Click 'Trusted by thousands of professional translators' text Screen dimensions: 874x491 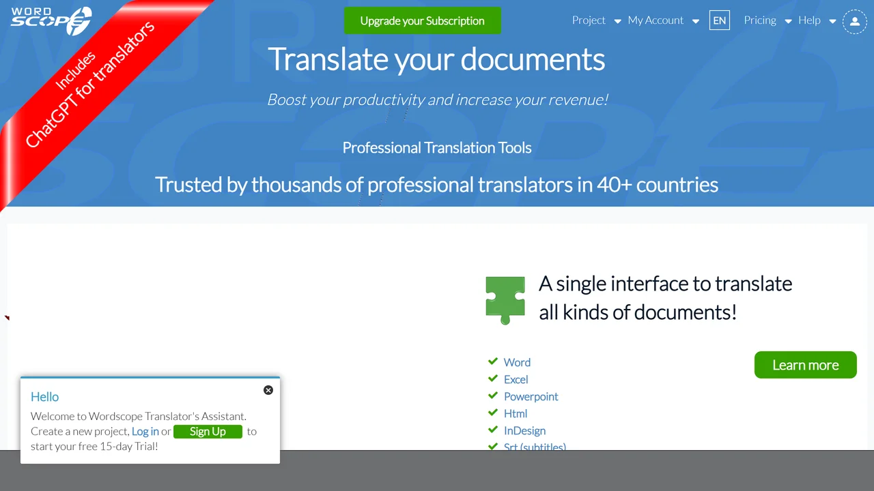(437, 184)
